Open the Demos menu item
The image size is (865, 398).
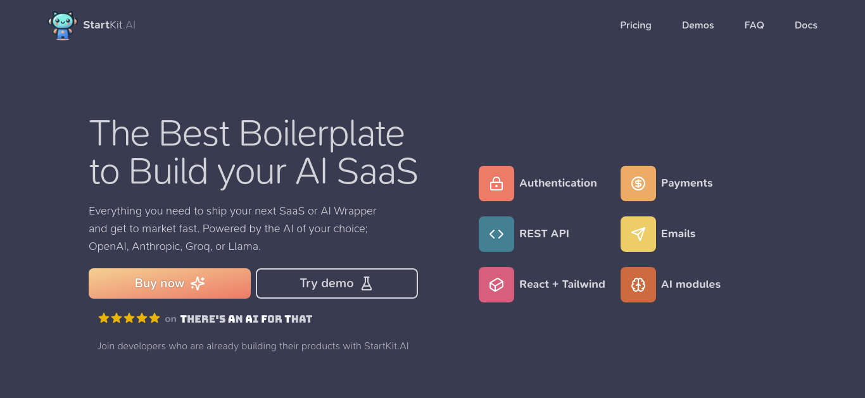(x=698, y=25)
